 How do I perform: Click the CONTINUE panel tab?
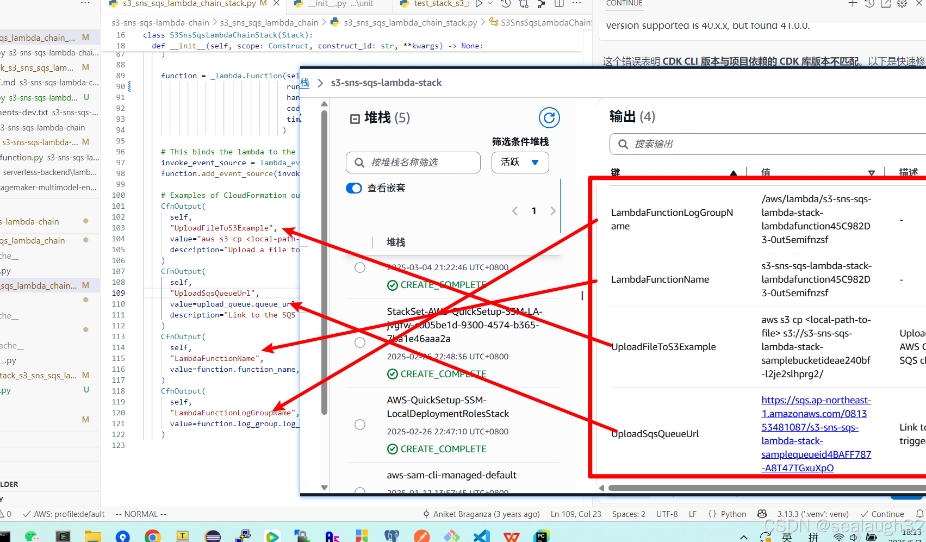tap(624, 3)
